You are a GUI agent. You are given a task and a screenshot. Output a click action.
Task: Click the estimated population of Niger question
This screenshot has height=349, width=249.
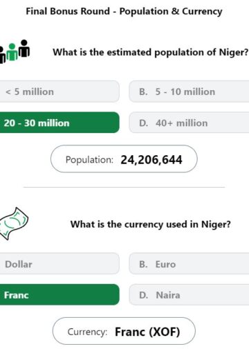coord(151,52)
